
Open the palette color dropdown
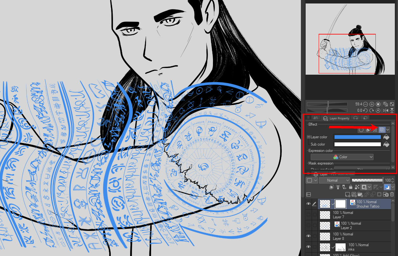312,180
